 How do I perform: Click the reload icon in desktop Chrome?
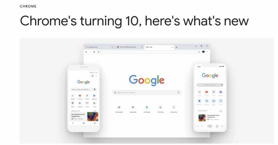click(94, 52)
